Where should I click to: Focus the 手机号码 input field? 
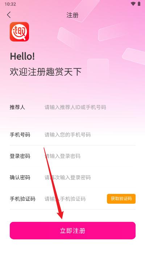pyautogui.click(x=90, y=135)
